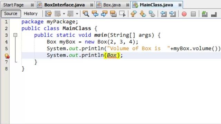Toggle Rectangular Selection icon
This screenshot has width=221, height=124.
[x=122, y=14]
